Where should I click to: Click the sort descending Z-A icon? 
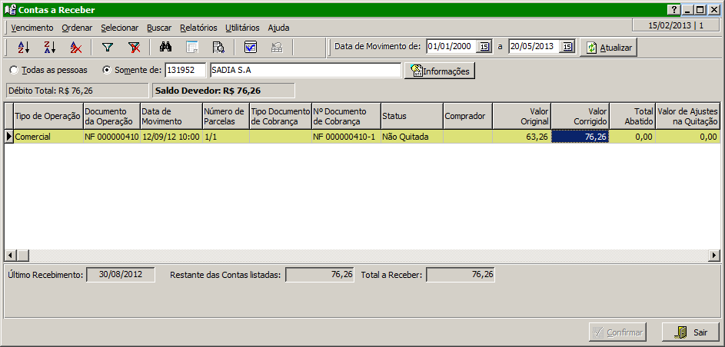coord(49,48)
